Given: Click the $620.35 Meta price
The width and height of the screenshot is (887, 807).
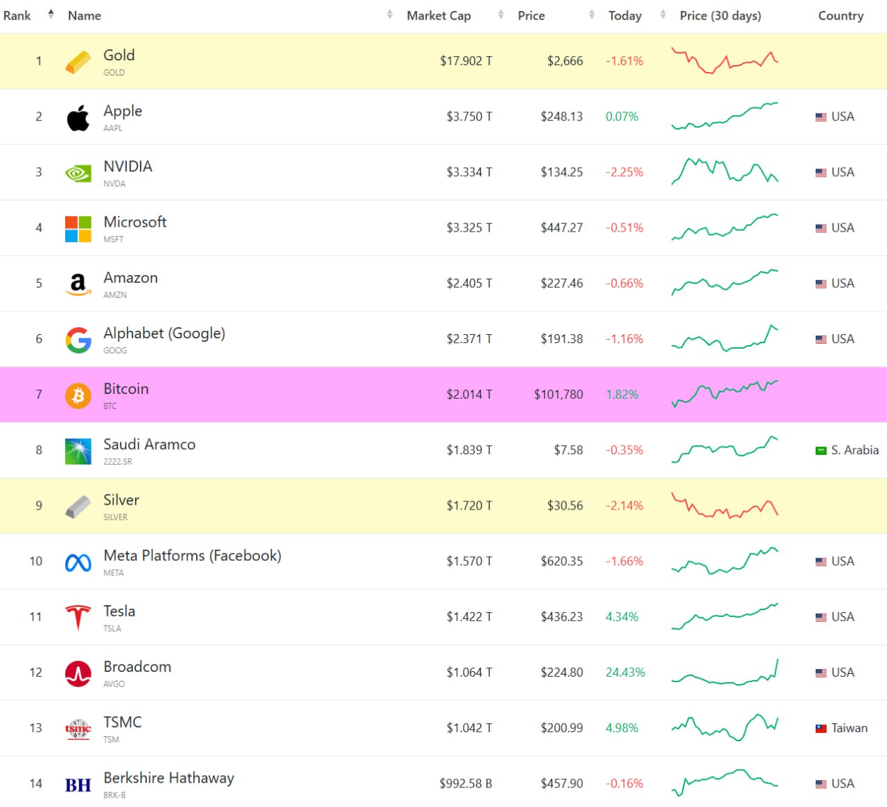Looking at the screenshot, I should coord(562,561).
